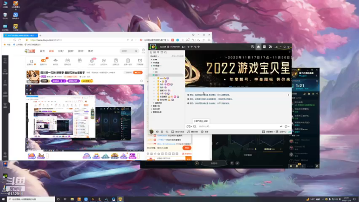Click the orange follow button in Douyu chat

point(187,148)
